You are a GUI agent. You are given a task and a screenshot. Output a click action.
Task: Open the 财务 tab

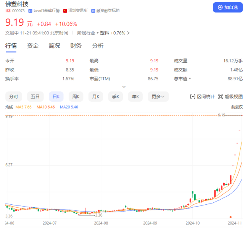(76, 46)
